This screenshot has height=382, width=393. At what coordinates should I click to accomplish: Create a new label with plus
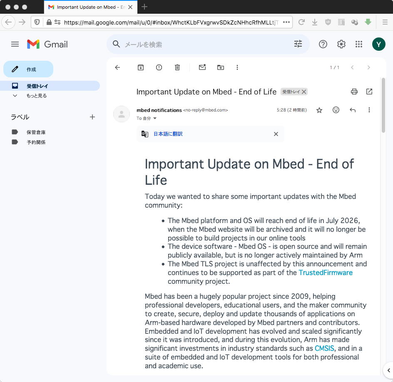tap(92, 117)
